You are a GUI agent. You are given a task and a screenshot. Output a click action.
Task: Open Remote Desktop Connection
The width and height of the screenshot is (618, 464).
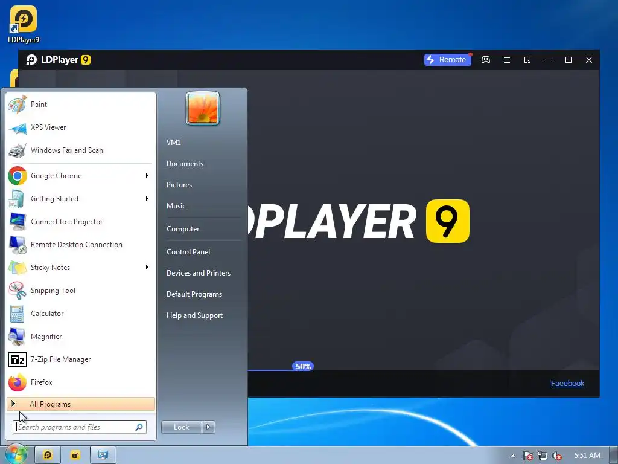(x=81, y=245)
